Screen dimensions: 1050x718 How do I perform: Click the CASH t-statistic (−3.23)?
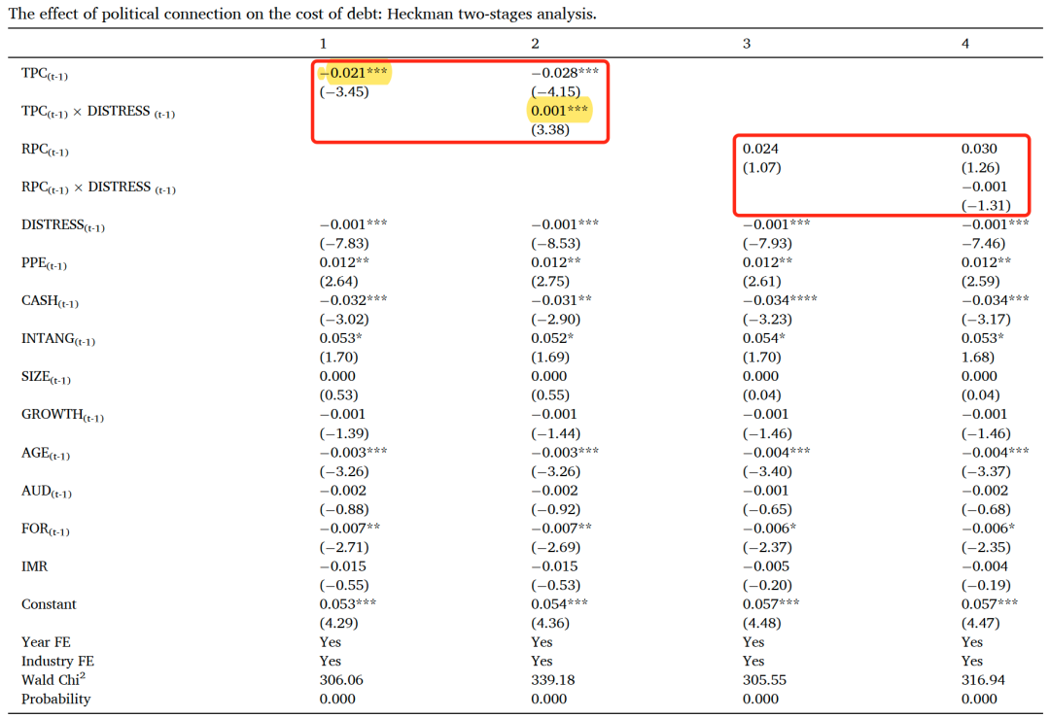click(767, 320)
